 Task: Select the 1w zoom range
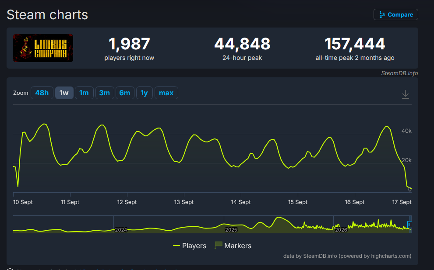(x=64, y=93)
